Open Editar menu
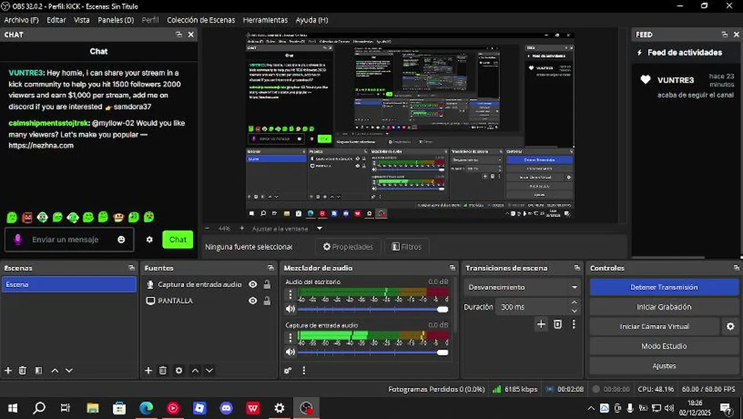 pos(56,20)
